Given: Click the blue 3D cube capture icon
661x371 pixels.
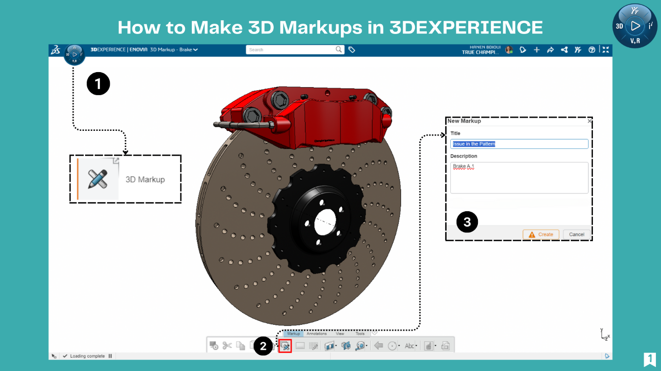Looking at the screenshot, I should (346, 346).
